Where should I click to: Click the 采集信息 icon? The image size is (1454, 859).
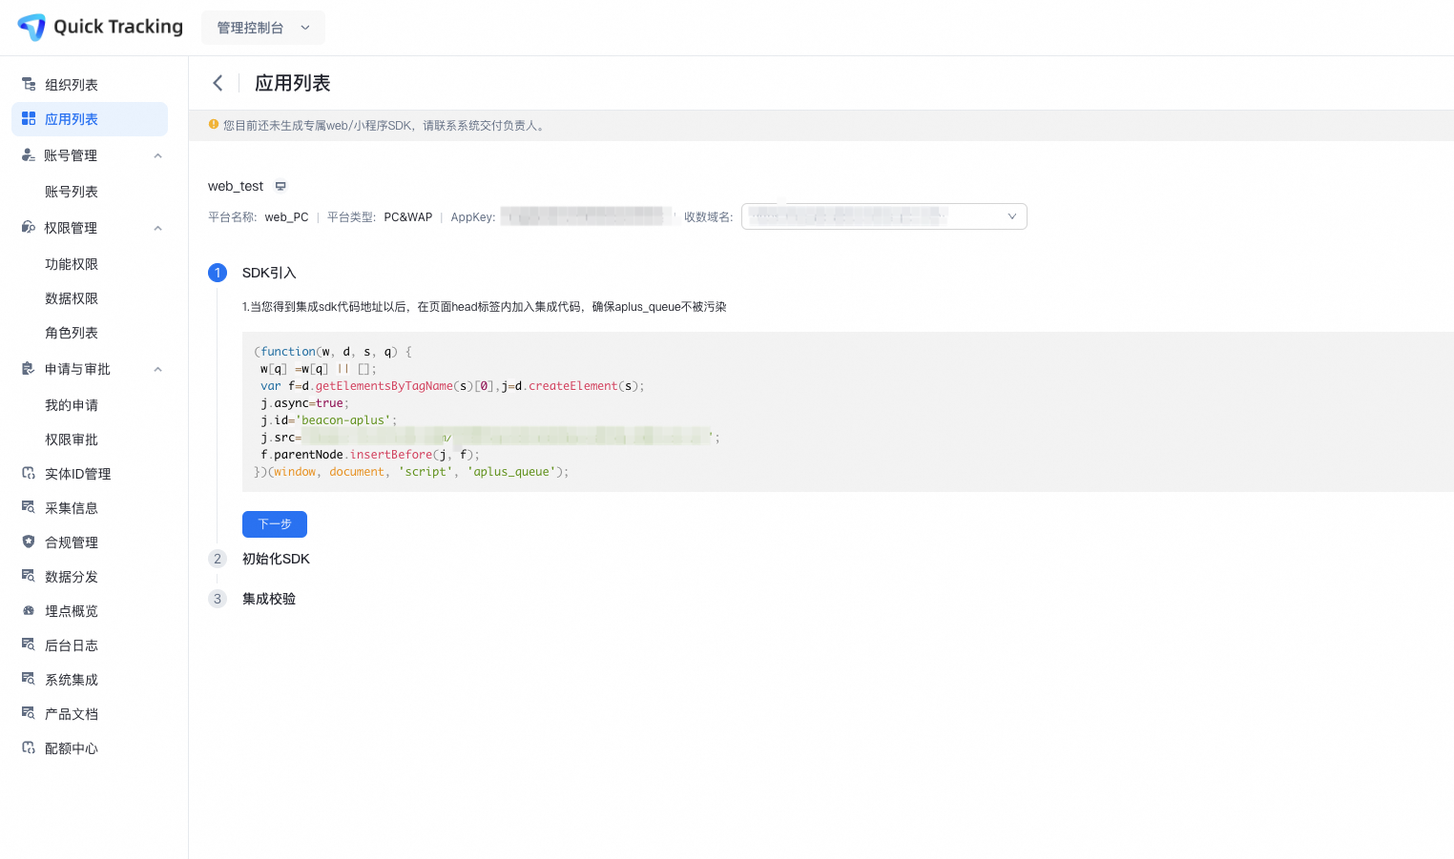[29, 508]
